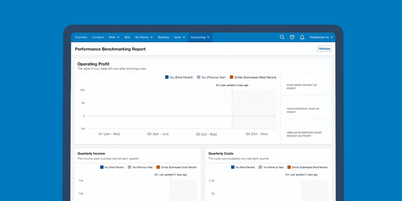Image resolution: width=402 pixels, height=201 pixels.
Task: Toggle You (Most Recent) in Quarterly Income legend
Action: [x=112, y=167]
